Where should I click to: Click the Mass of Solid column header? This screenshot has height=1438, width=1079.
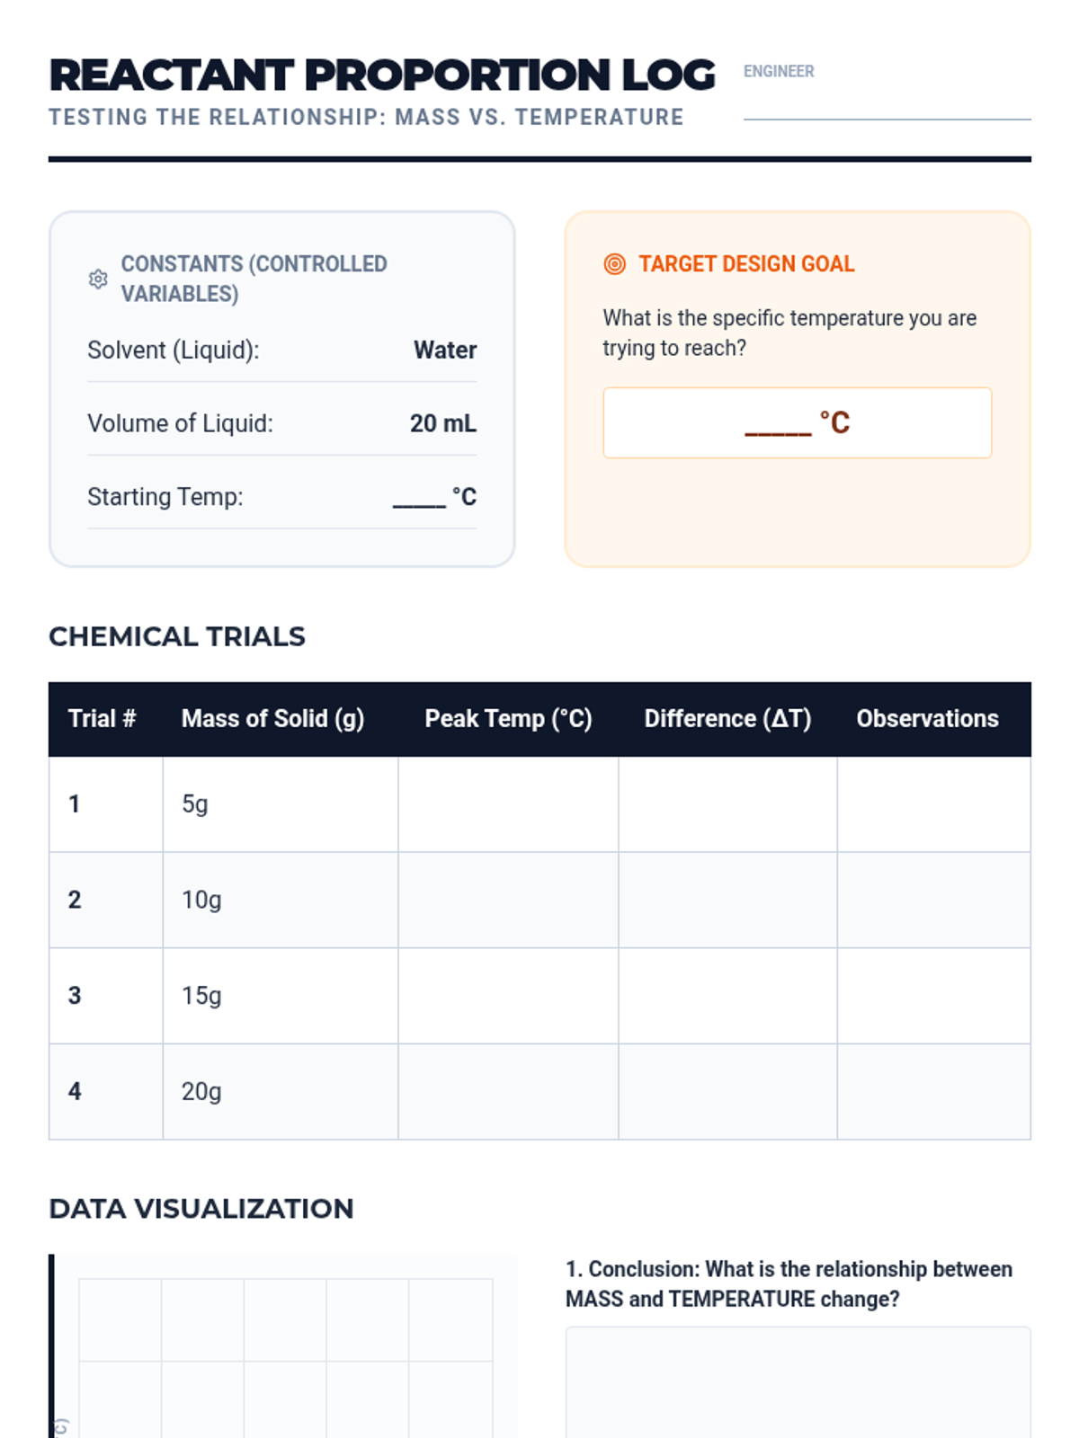272,719
